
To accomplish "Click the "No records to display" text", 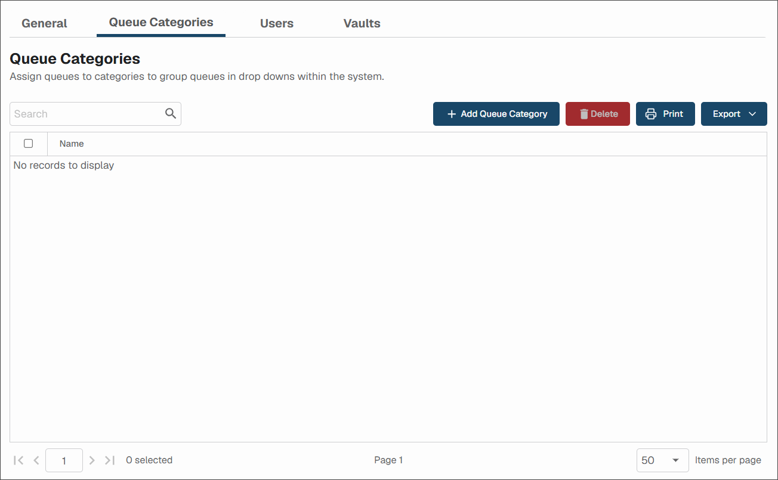I will [x=64, y=165].
